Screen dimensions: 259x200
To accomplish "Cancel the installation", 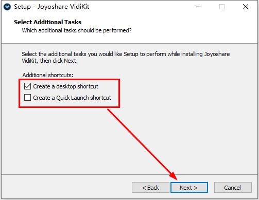I will coord(233,188).
